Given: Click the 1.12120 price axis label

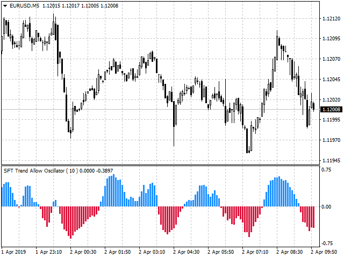Looking at the screenshot, I should pyautogui.click(x=331, y=19).
